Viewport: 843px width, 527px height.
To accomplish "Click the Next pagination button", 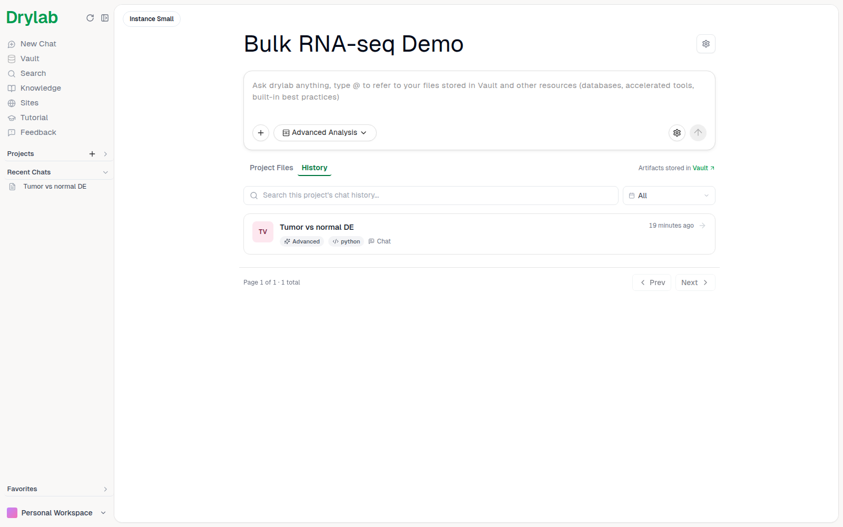I will click(695, 282).
